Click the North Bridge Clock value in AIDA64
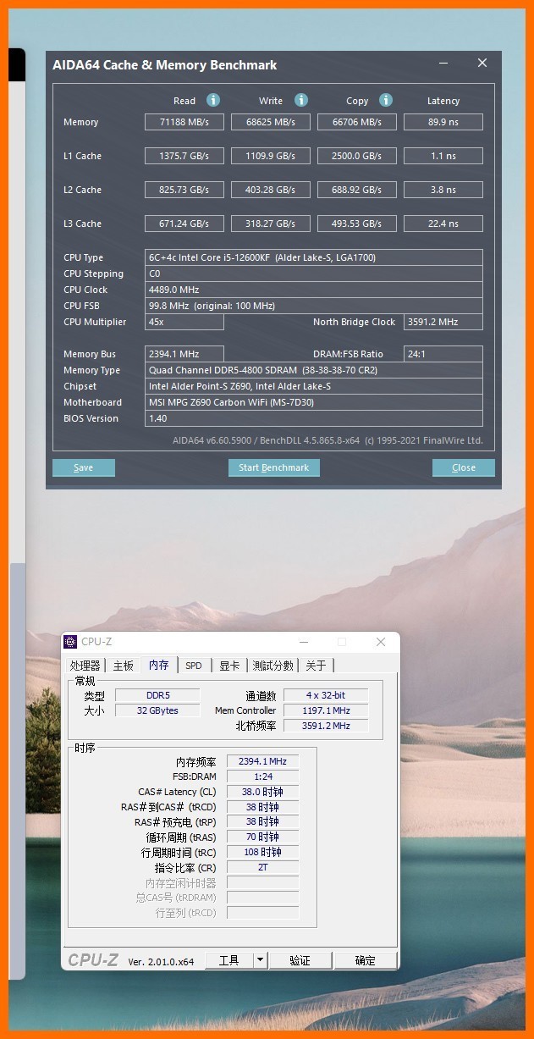 pyautogui.click(x=443, y=322)
